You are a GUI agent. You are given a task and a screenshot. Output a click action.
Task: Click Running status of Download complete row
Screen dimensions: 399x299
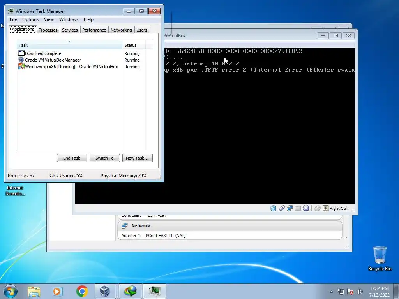point(132,53)
